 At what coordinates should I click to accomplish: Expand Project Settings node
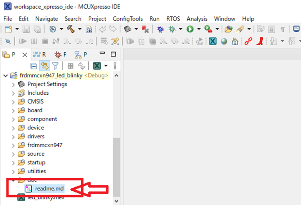[13, 84]
